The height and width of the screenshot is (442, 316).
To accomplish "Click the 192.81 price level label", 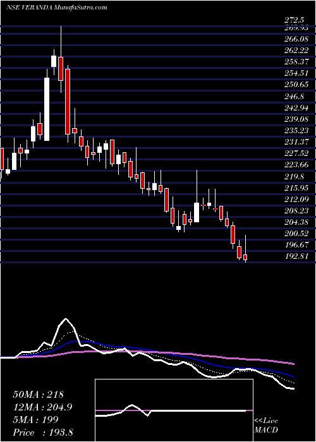I will pyautogui.click(x=296, y=257).
